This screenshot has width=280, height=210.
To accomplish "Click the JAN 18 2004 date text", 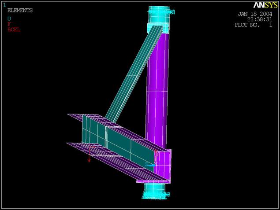I will click(x=255, y=14).
